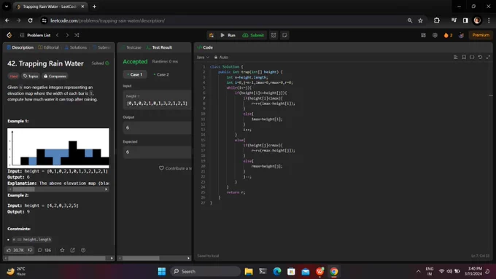Like the problem with thumbs up
496x279 pixels.
(x=15, y=250)
